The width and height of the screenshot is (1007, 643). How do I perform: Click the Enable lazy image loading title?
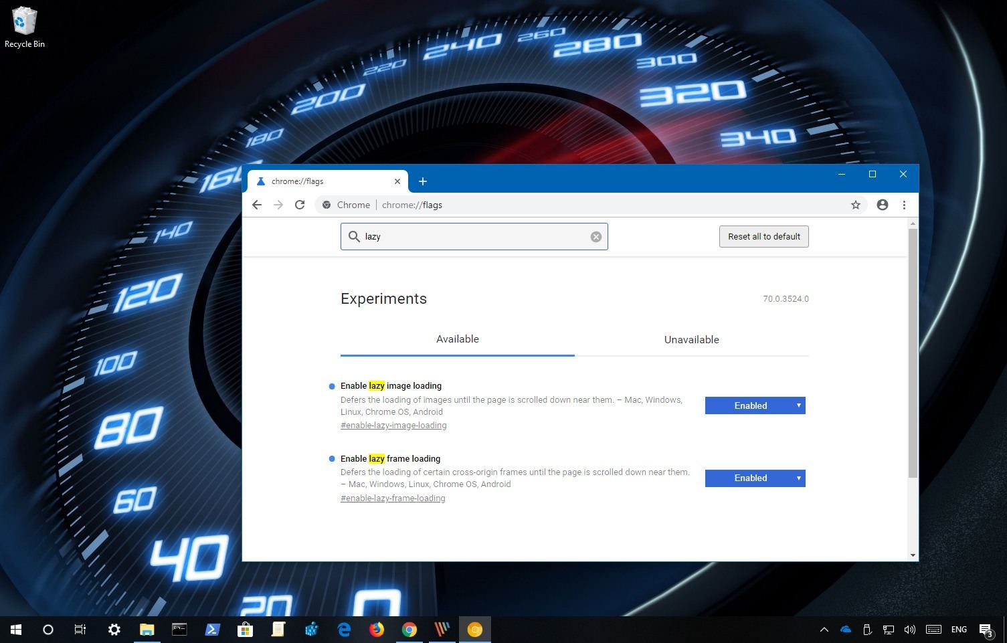[391, 386]
